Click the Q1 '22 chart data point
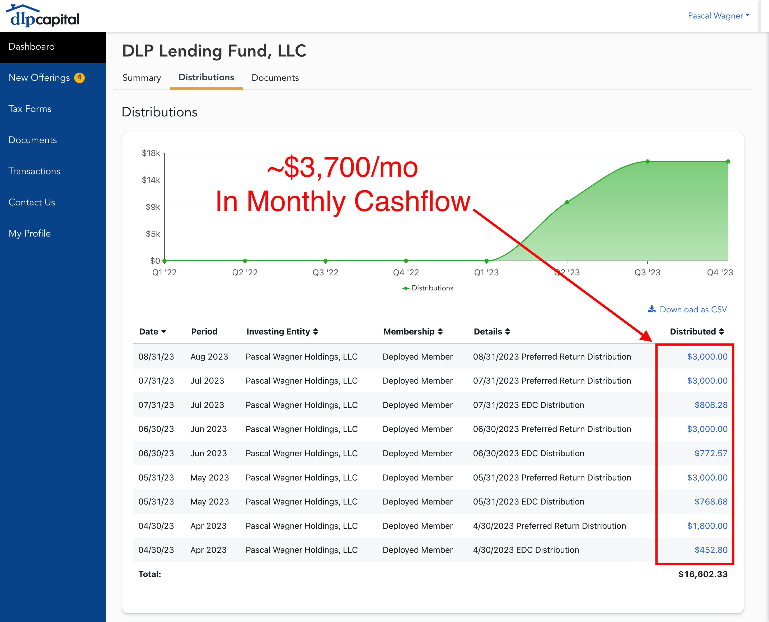Screen dimensions: 769x622 pyautogui.click(x=165, y=261)
